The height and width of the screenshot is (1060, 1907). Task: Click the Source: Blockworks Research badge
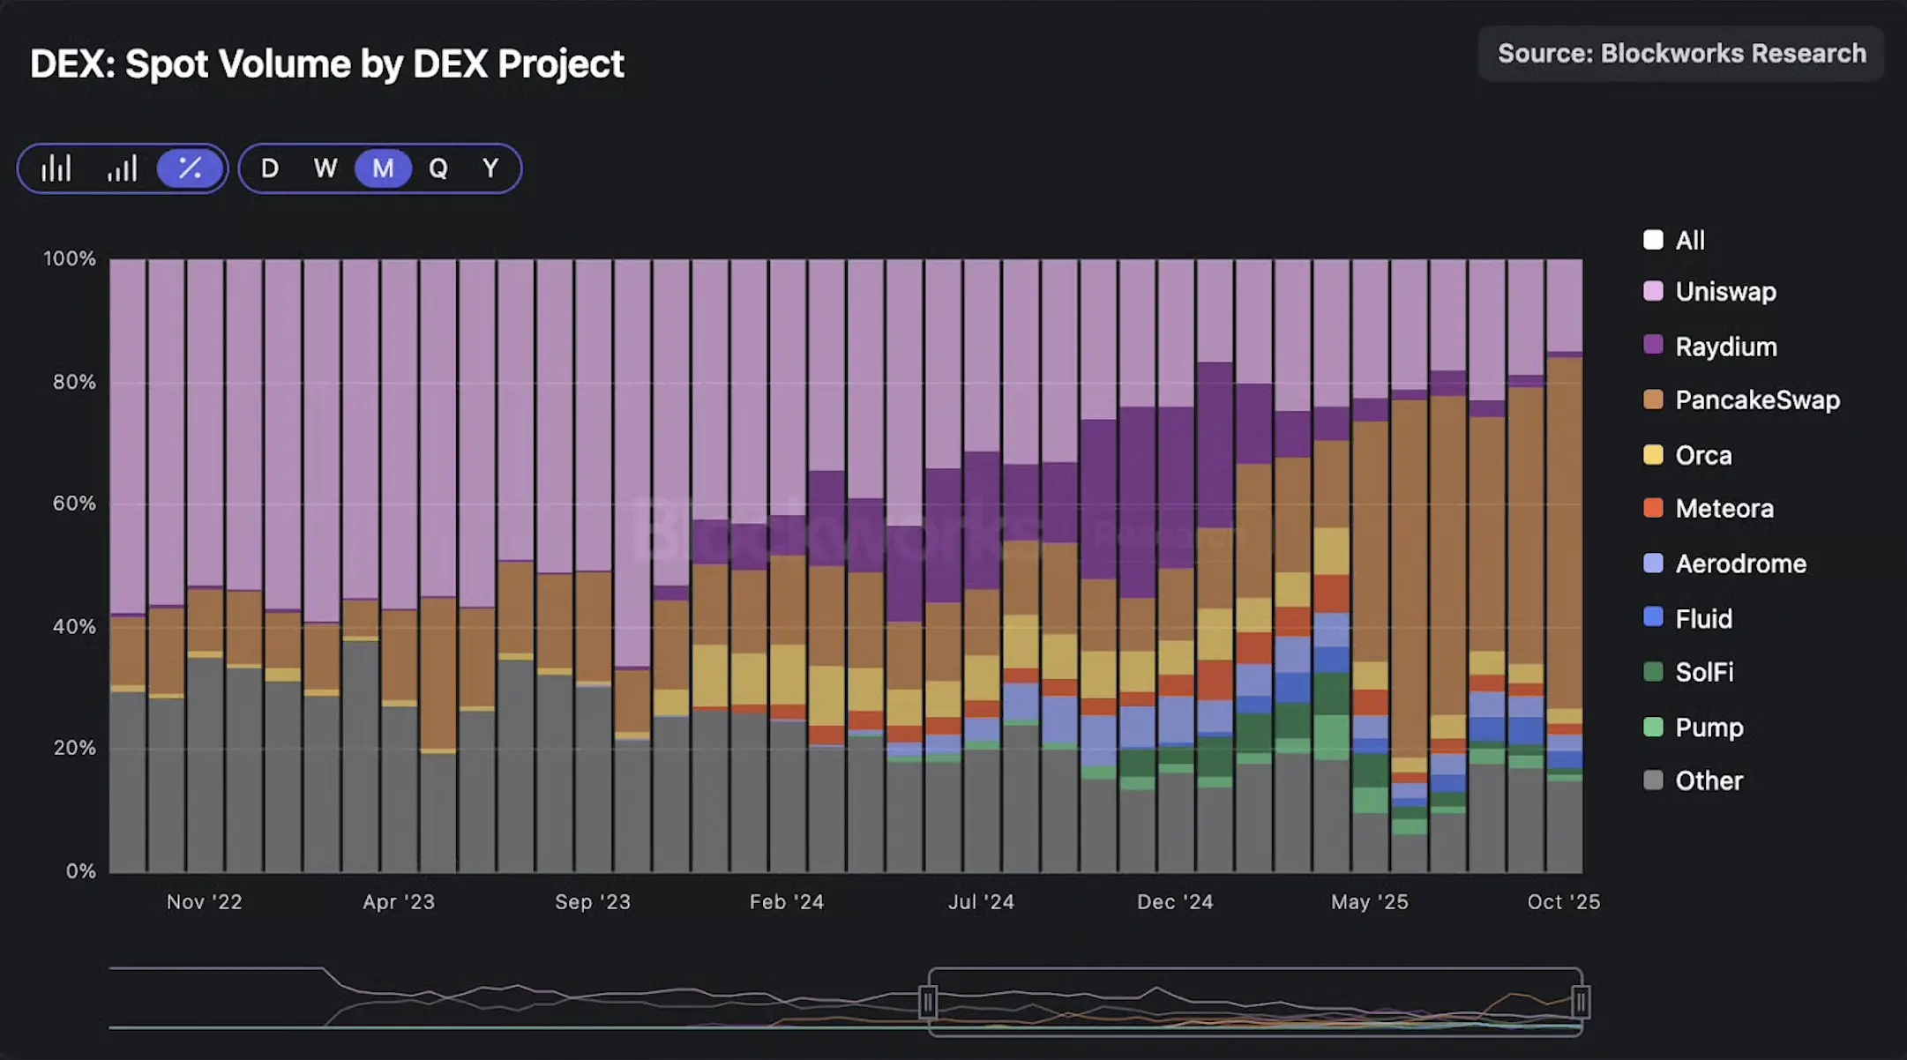1681,54
